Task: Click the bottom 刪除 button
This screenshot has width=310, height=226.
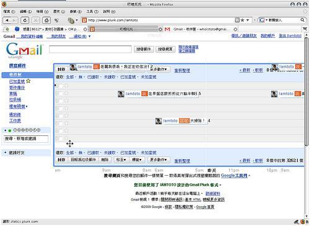Action: (x=105, y=160)
